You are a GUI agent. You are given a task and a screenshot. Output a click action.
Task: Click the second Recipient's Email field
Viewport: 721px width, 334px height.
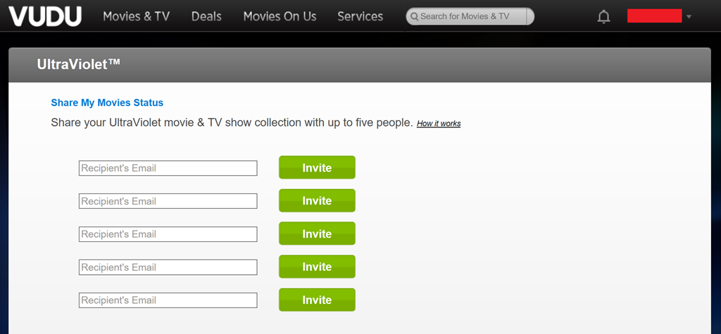coord(168,201)
